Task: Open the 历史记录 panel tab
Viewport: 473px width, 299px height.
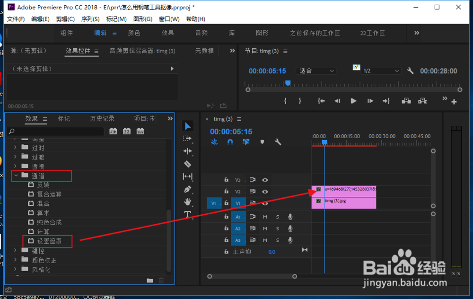Action: click(102, 119)
